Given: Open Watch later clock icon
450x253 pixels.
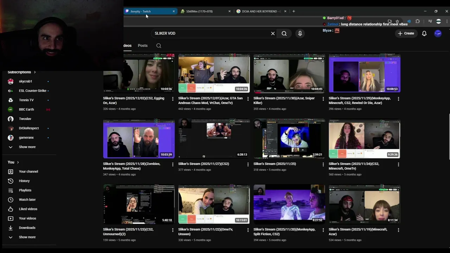Looking at the screenshot, I should 11,200.
